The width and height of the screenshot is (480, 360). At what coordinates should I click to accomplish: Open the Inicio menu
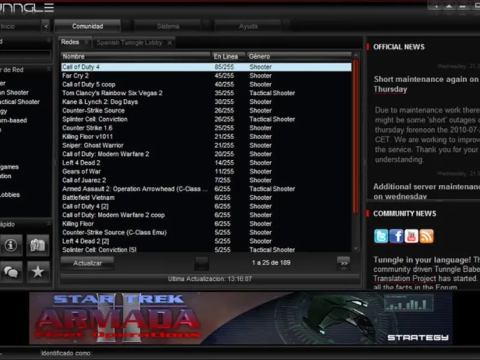[x=20, y=26]
